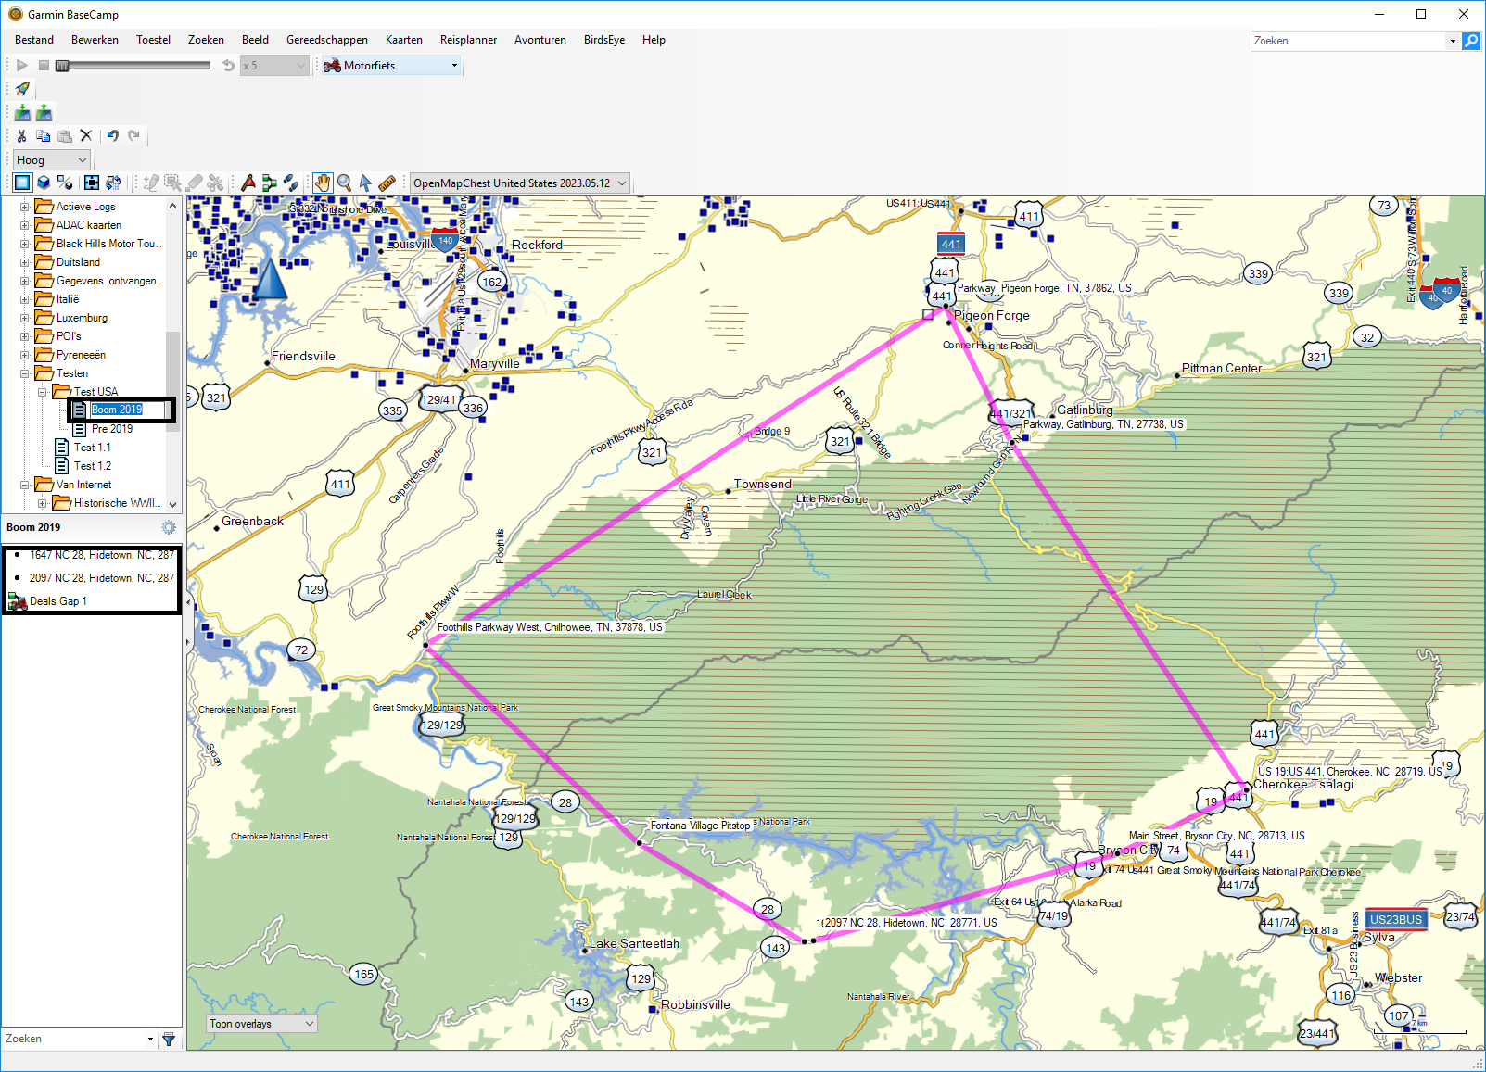Pick the ruler measure tool
The height and width of the screenshot is (1072, 1486).
(x=387, y=183)
